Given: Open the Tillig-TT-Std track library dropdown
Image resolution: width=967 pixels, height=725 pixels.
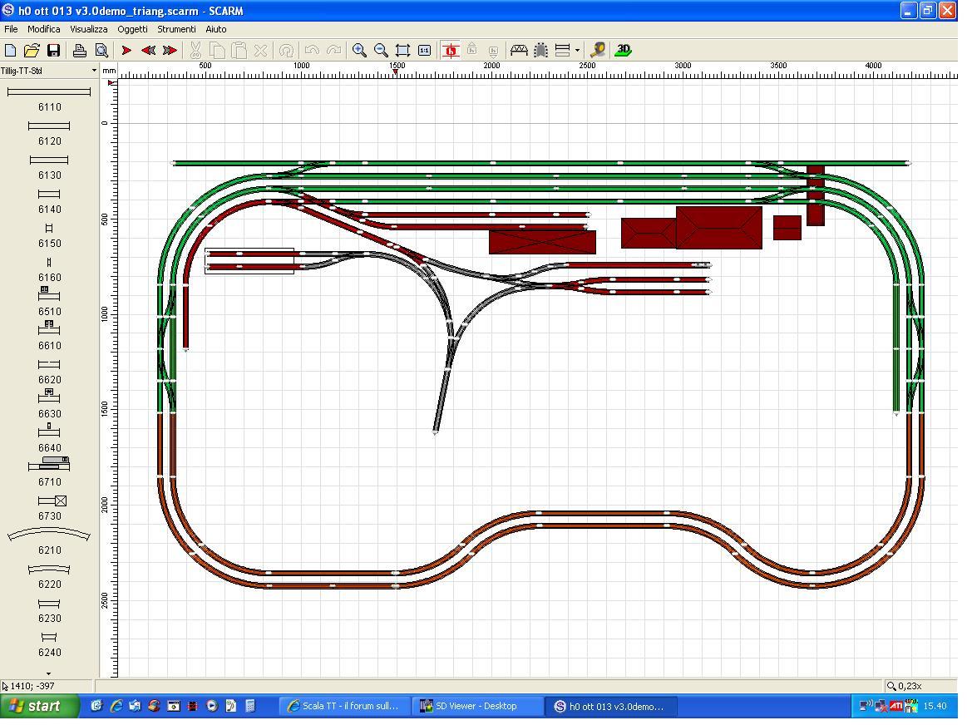Looking at the screenshot, I should click(49, 71).
